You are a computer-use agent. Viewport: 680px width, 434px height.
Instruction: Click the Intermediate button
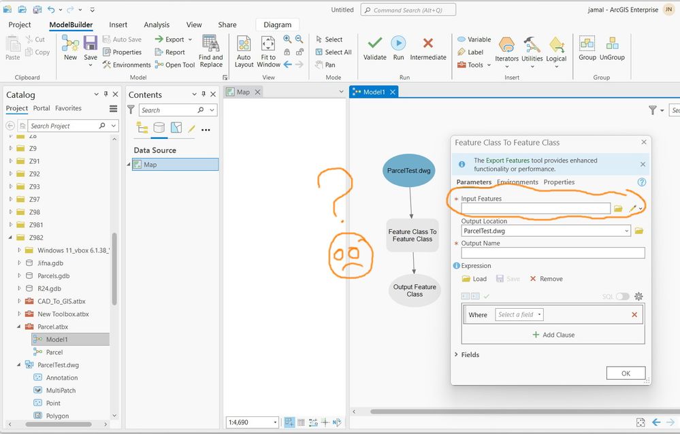[x=428, y=48]
